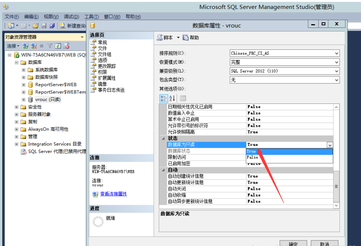The image size is (361, 246).
Task: Open the 工具 (Tools) menu
Action: pos(92,17)
